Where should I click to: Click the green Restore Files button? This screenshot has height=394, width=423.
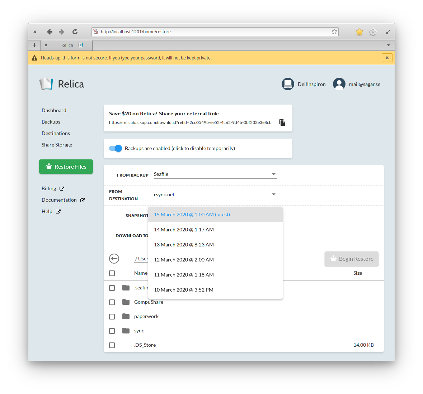(66, 167)
